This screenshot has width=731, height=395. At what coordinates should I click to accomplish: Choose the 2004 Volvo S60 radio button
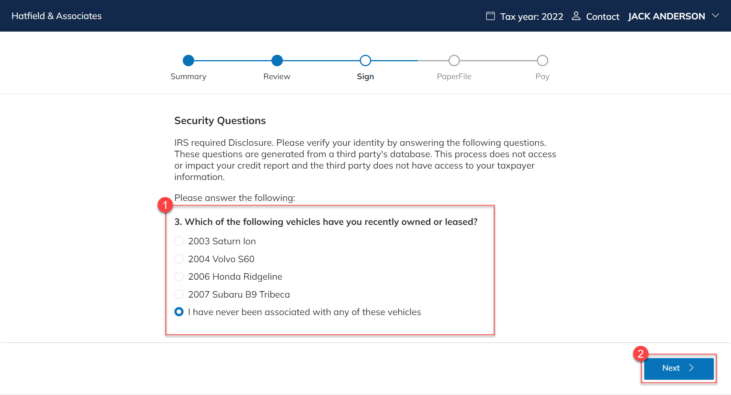[179, 259]
